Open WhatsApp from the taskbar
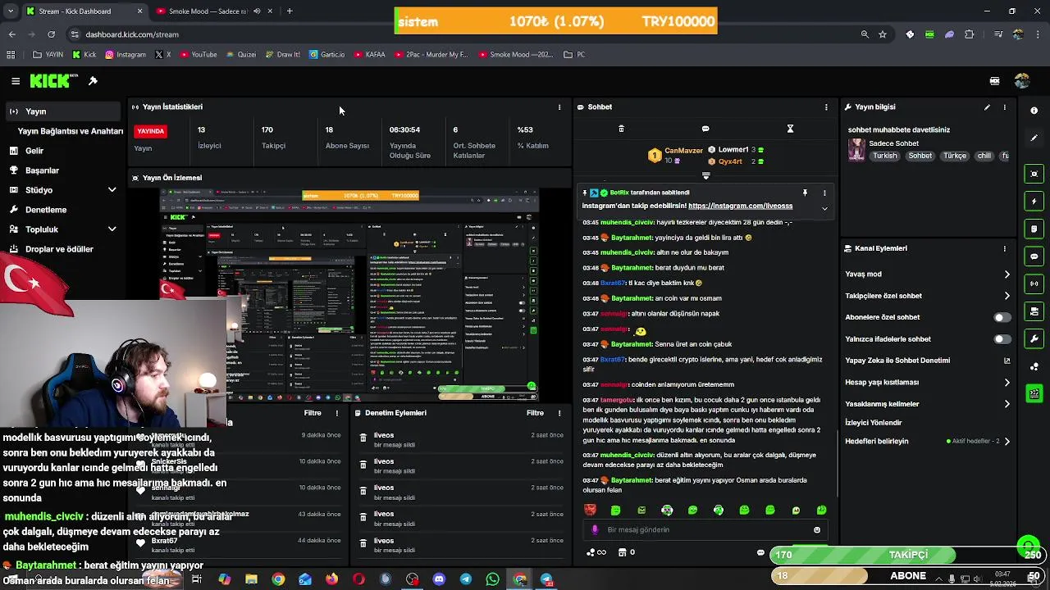Screen dimensions: 1050x590 (x=492, y=579)
